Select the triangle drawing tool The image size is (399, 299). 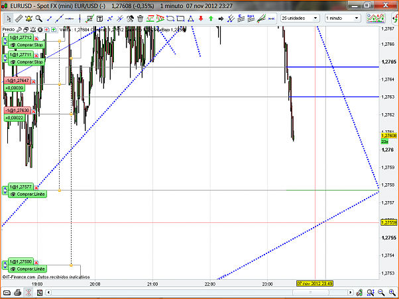pyautogui.click(x=191, y=19)
